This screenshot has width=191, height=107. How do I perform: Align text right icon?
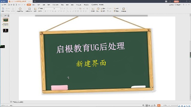(x=73, y=11)
